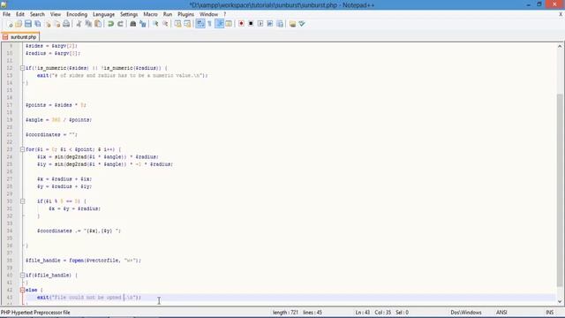Click Run Macro Multiple Times icon
This screenshot has width=565, height=318.
[270, 24]
